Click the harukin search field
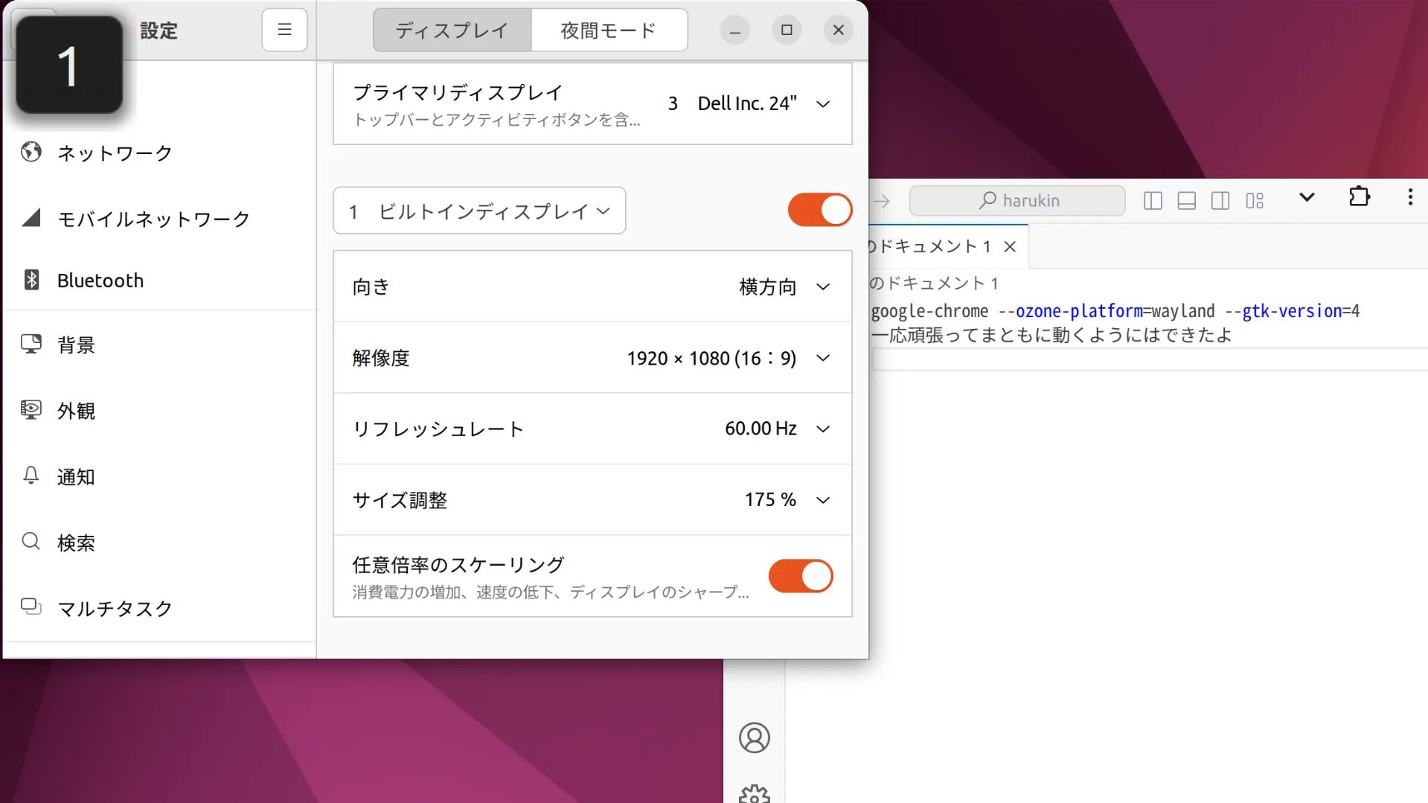The image size is (1428, 803). (x=1017, y=200)
